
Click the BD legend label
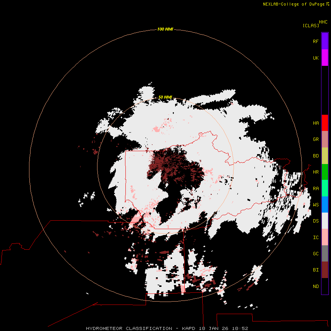[316, 156]
